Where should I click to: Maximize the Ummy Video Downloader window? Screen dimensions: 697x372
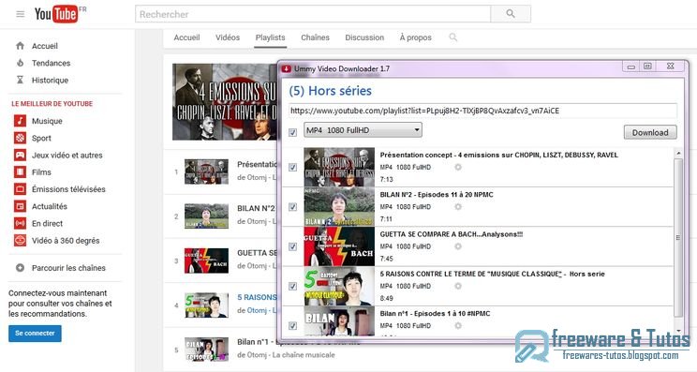[x=647, y=67]
